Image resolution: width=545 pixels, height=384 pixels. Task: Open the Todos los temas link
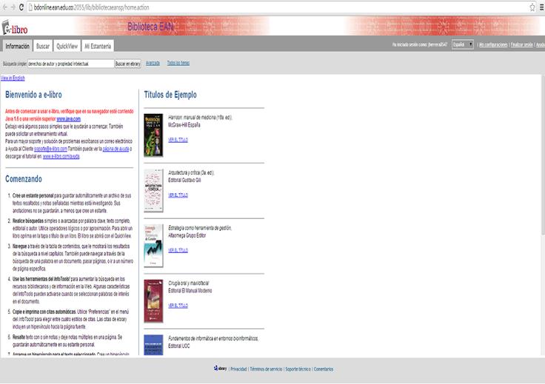[178, 64]
